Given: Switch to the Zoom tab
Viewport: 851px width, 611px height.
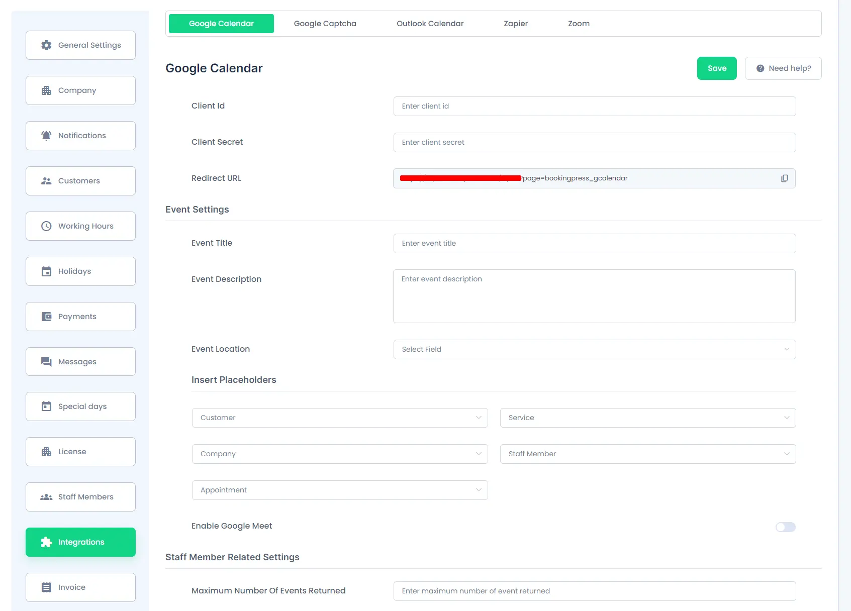Looking at the screenshot, I should (579, 24).
